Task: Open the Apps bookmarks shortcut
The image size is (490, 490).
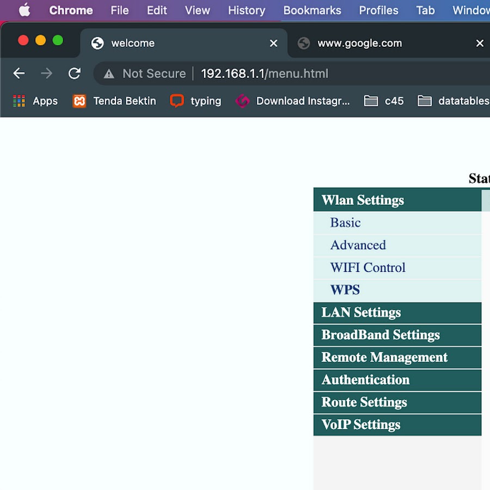Action: [x=35, y=101]
